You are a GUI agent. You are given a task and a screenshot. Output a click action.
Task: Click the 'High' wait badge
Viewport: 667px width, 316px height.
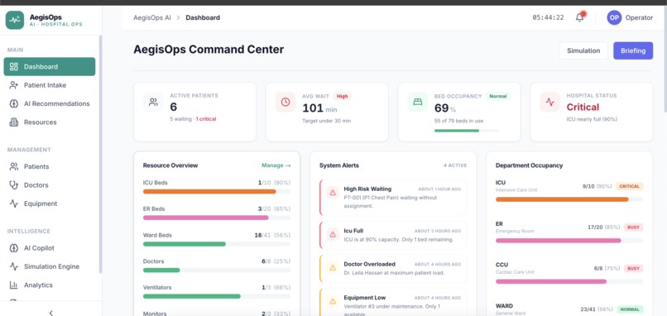click(342, 96)
